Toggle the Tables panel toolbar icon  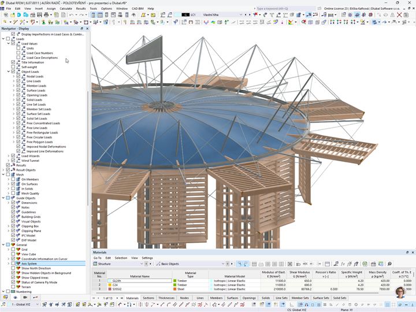coord(100,15)
